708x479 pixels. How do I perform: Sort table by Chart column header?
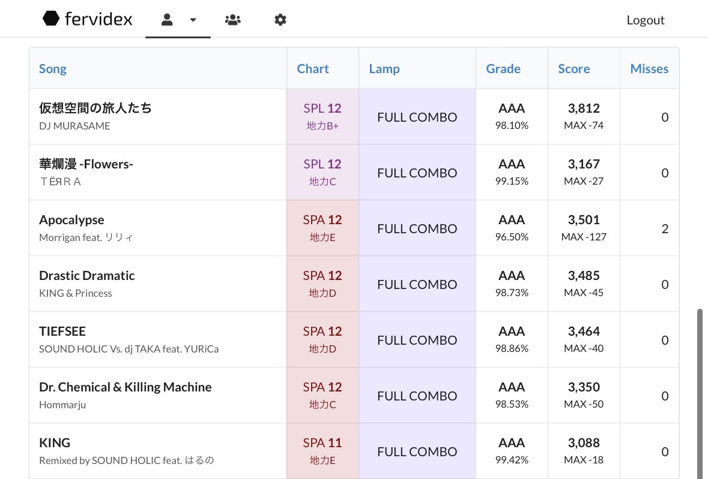pos(313,68)
